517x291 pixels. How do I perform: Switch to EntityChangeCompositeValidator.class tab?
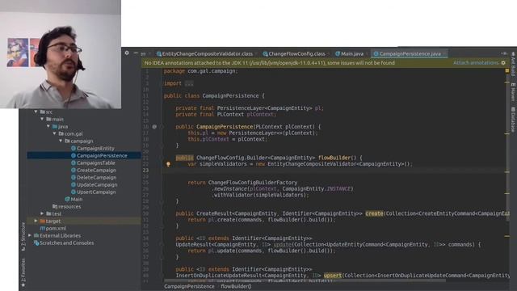pos(208,54)
